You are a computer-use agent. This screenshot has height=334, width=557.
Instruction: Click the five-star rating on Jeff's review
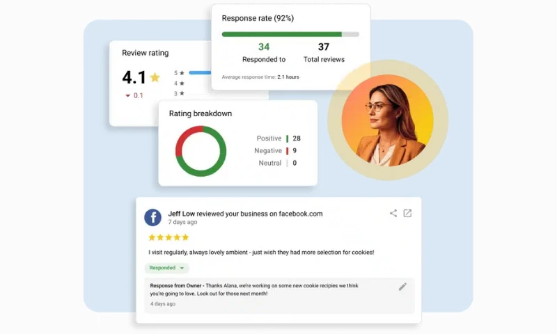coord(168,237)
